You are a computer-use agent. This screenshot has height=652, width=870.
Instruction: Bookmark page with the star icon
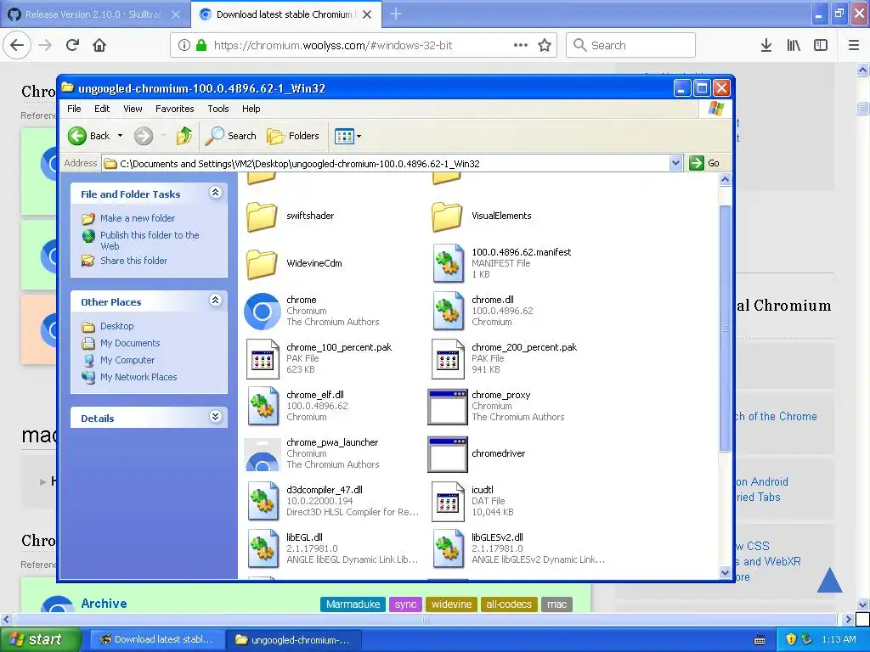point(545,45)
